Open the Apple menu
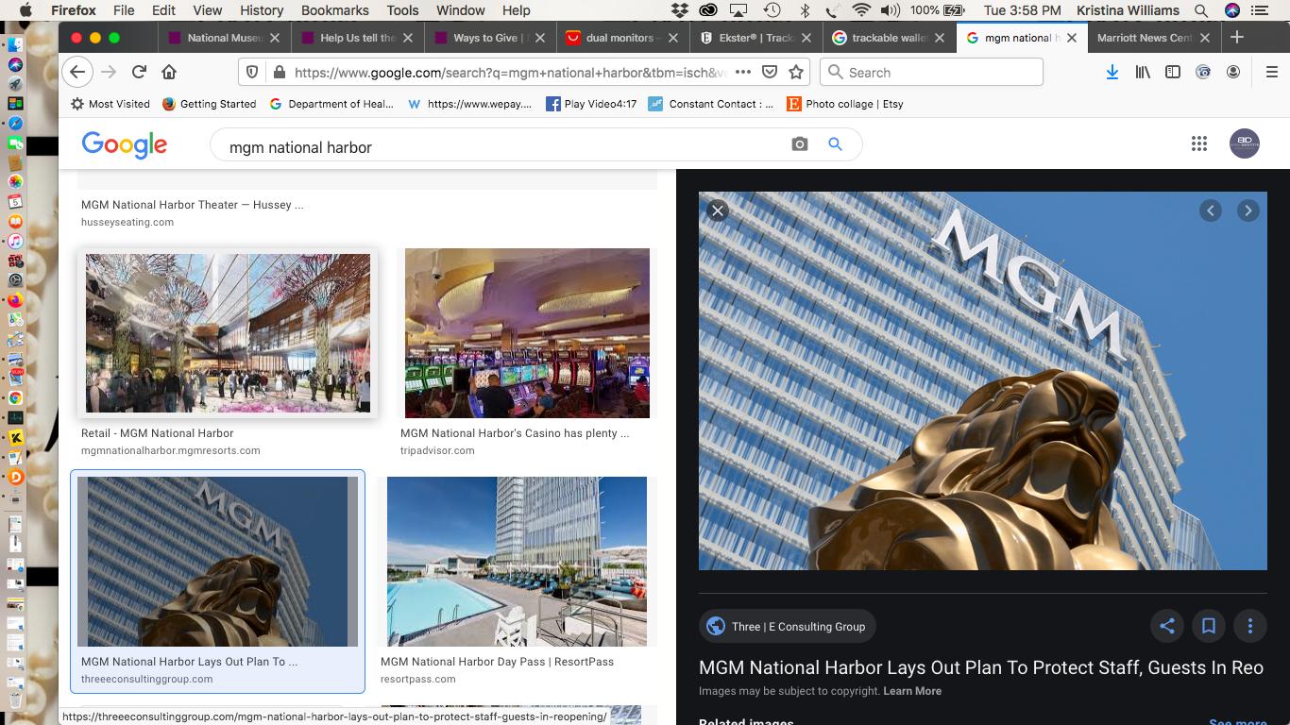1290x725 pixels. click(25, 10)
